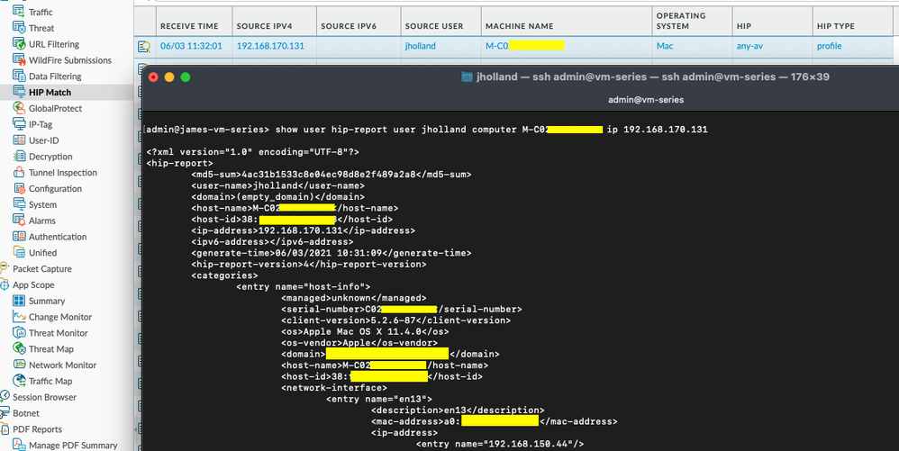Click the URL Filtering log icon
Viewport: 899px width, 451px height.
tap(21, 44)
